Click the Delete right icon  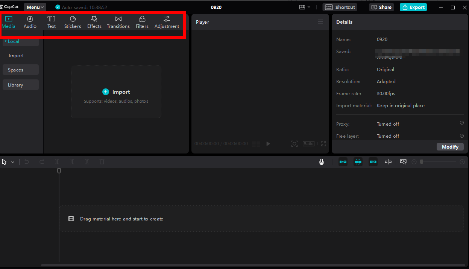coord(87,162)
